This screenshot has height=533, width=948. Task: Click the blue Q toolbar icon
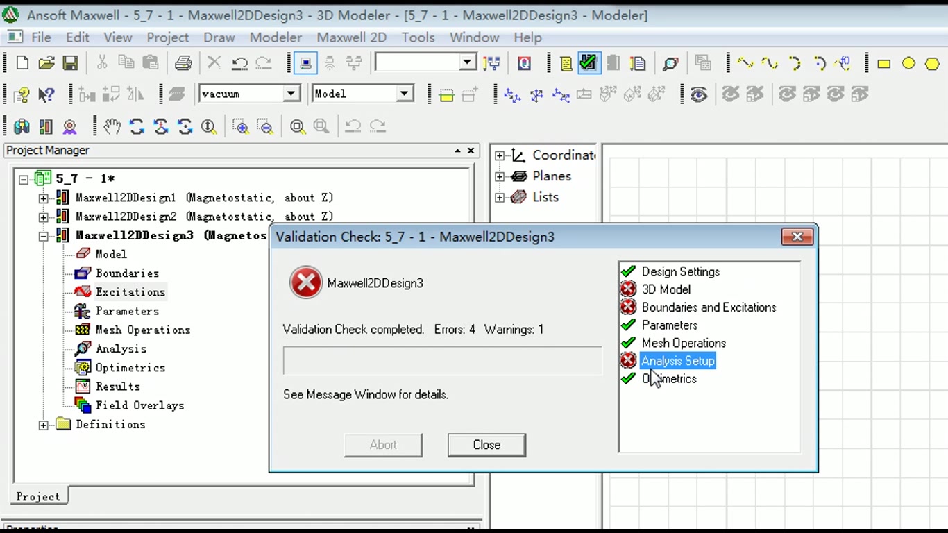click(x=525, y=63)
